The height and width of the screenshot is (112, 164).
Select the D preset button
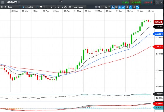coord(44,7)
